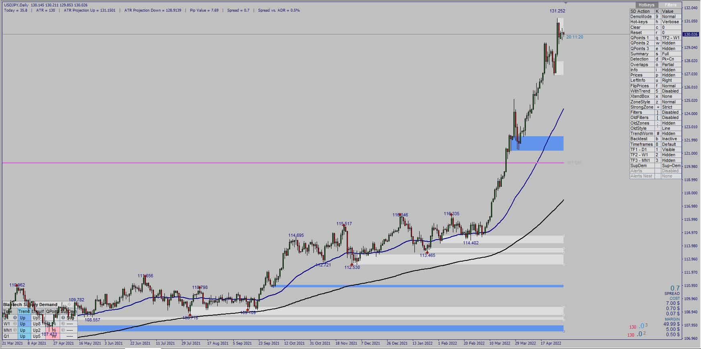Click the Timeframes 'Default' value

tap(671, 144)
